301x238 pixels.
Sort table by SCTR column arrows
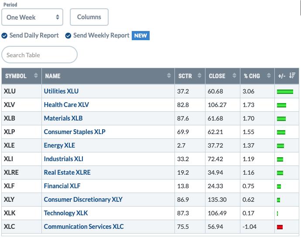click(199, 76)
